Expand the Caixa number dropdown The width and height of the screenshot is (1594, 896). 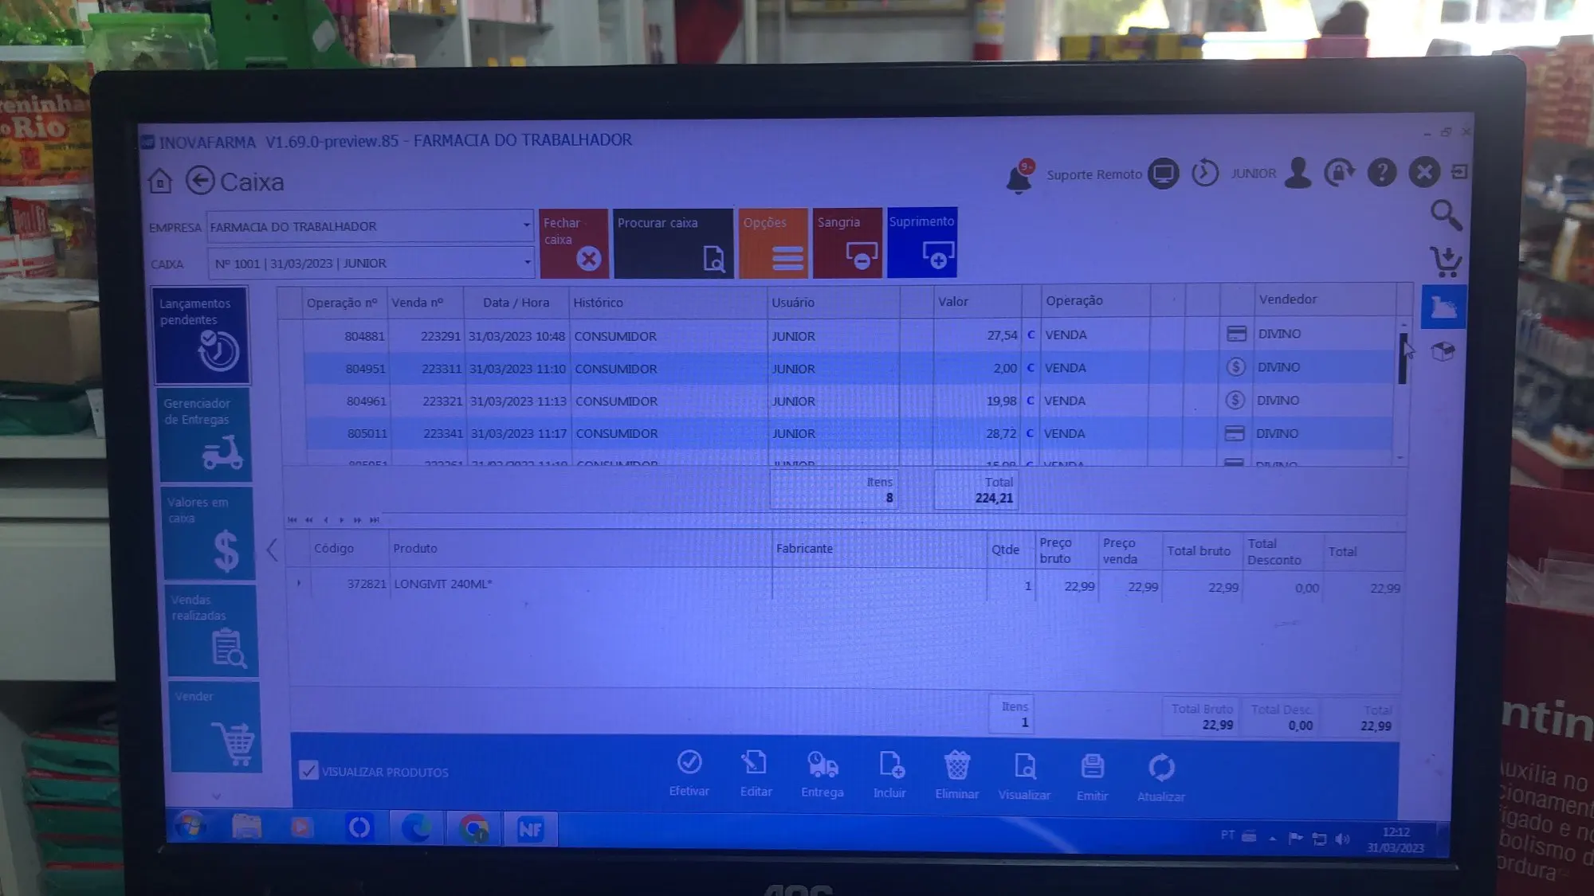coord(527,262)
